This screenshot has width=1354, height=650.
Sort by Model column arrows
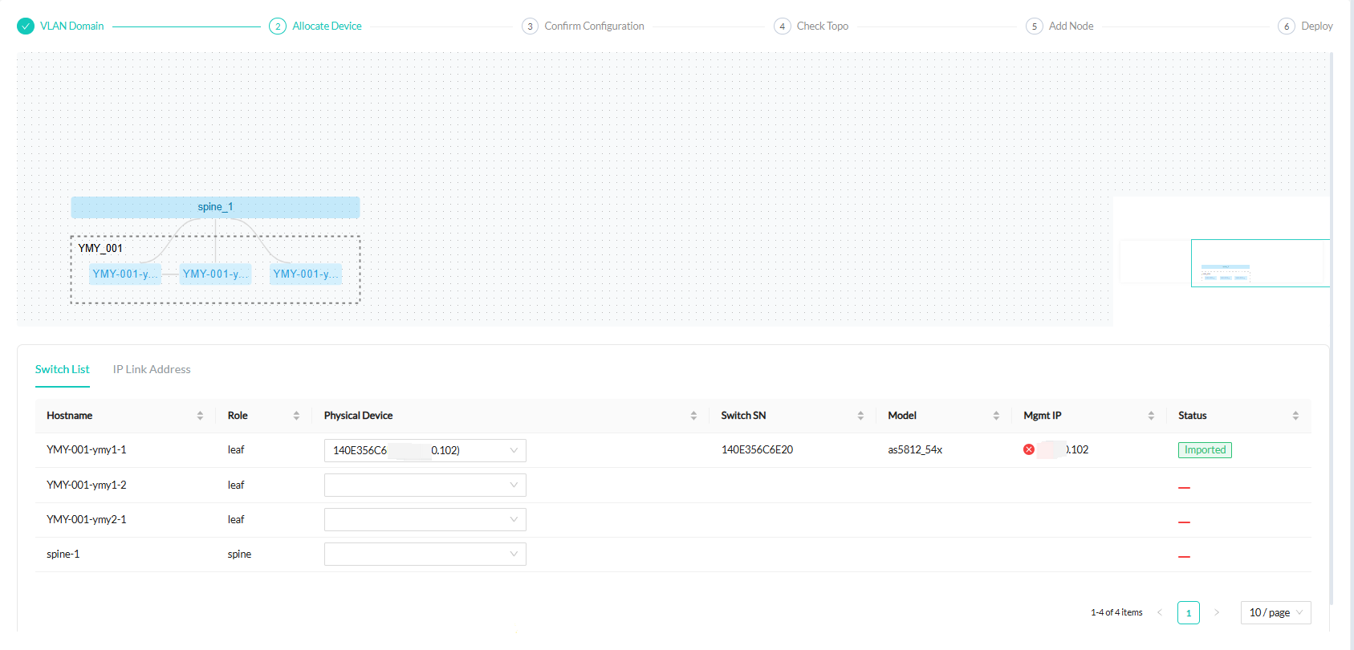(996, 416)
